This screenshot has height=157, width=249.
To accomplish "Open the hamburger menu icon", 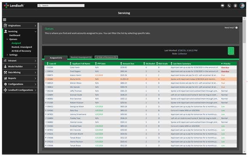I will pos(5,20).
